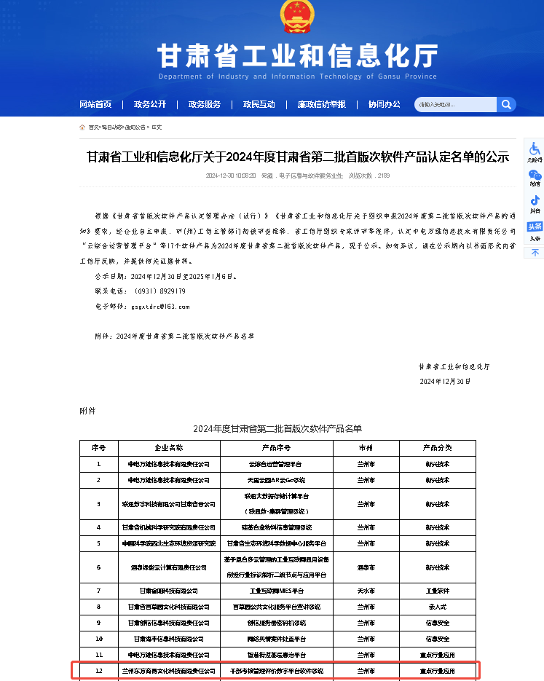The width and height of the screenshot is (544, 681).
Task: Click city cell 酒泉市 in row 6
Action: tap(366, 567)
